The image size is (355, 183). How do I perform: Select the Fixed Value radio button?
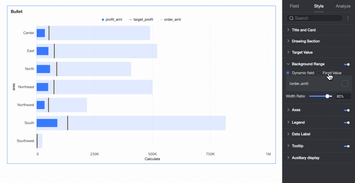pyautogui.click(x=318, y=73)
